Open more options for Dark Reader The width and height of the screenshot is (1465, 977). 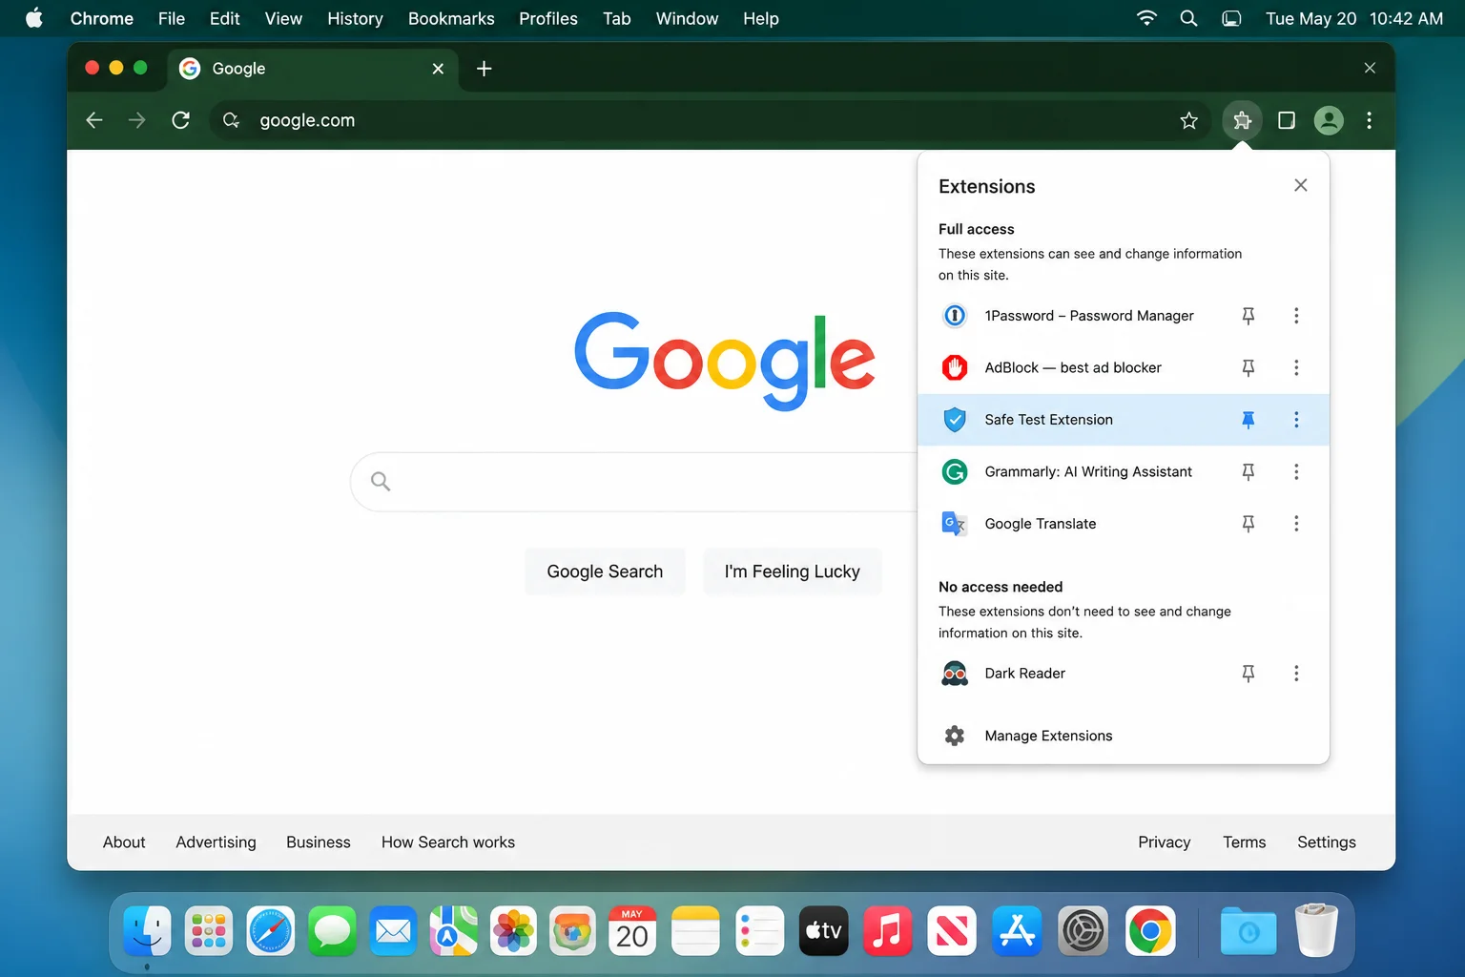point(1296,674)
